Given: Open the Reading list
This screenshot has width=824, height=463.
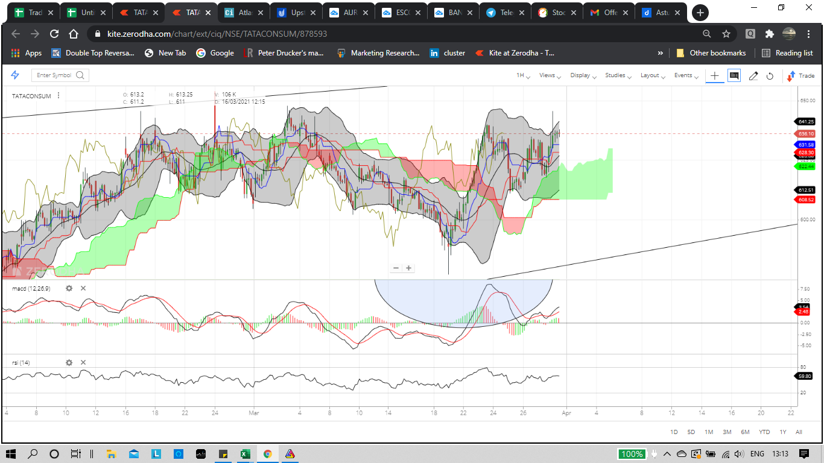Looking at the screenshot, I should (x=787, y=53).
